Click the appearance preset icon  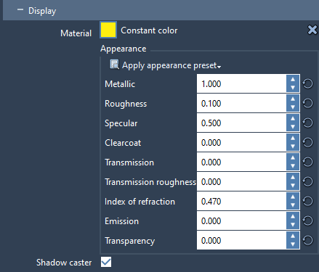tap(114, 65)
